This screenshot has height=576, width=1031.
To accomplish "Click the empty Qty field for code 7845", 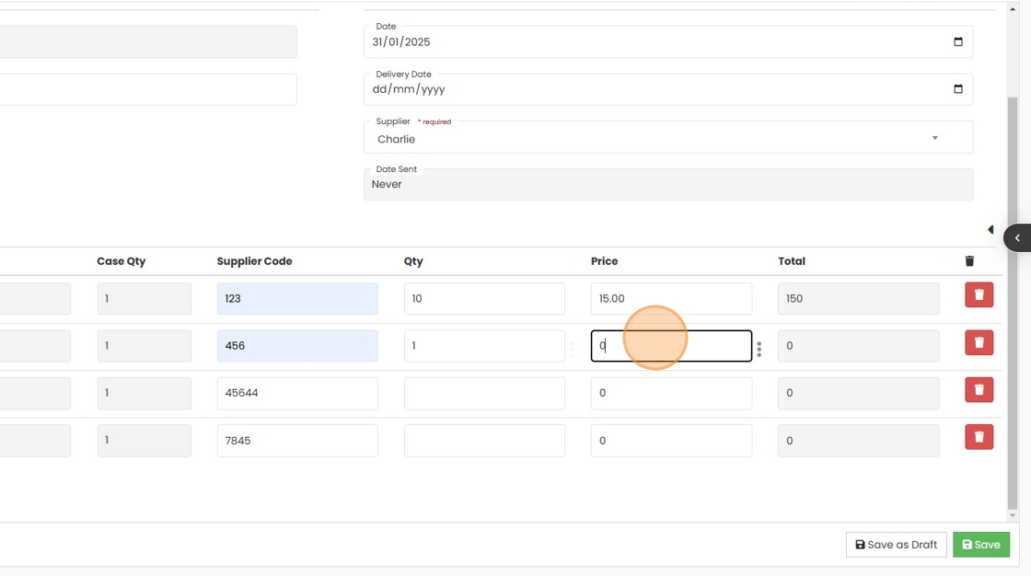I will click(x=483, y=441).
